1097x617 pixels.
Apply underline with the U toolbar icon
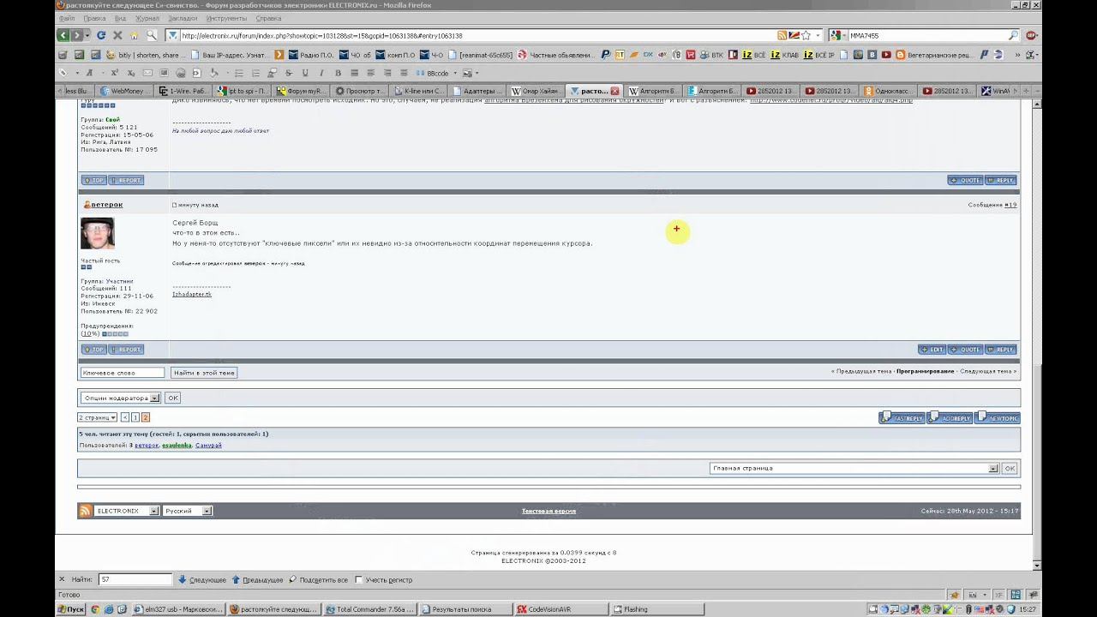pyautogui.click(x=305, y=73)
